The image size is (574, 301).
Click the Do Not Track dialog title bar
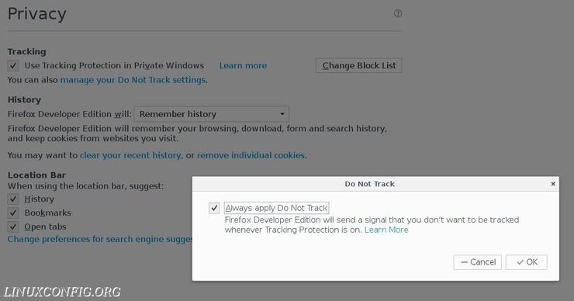click(x=370, y=184)
